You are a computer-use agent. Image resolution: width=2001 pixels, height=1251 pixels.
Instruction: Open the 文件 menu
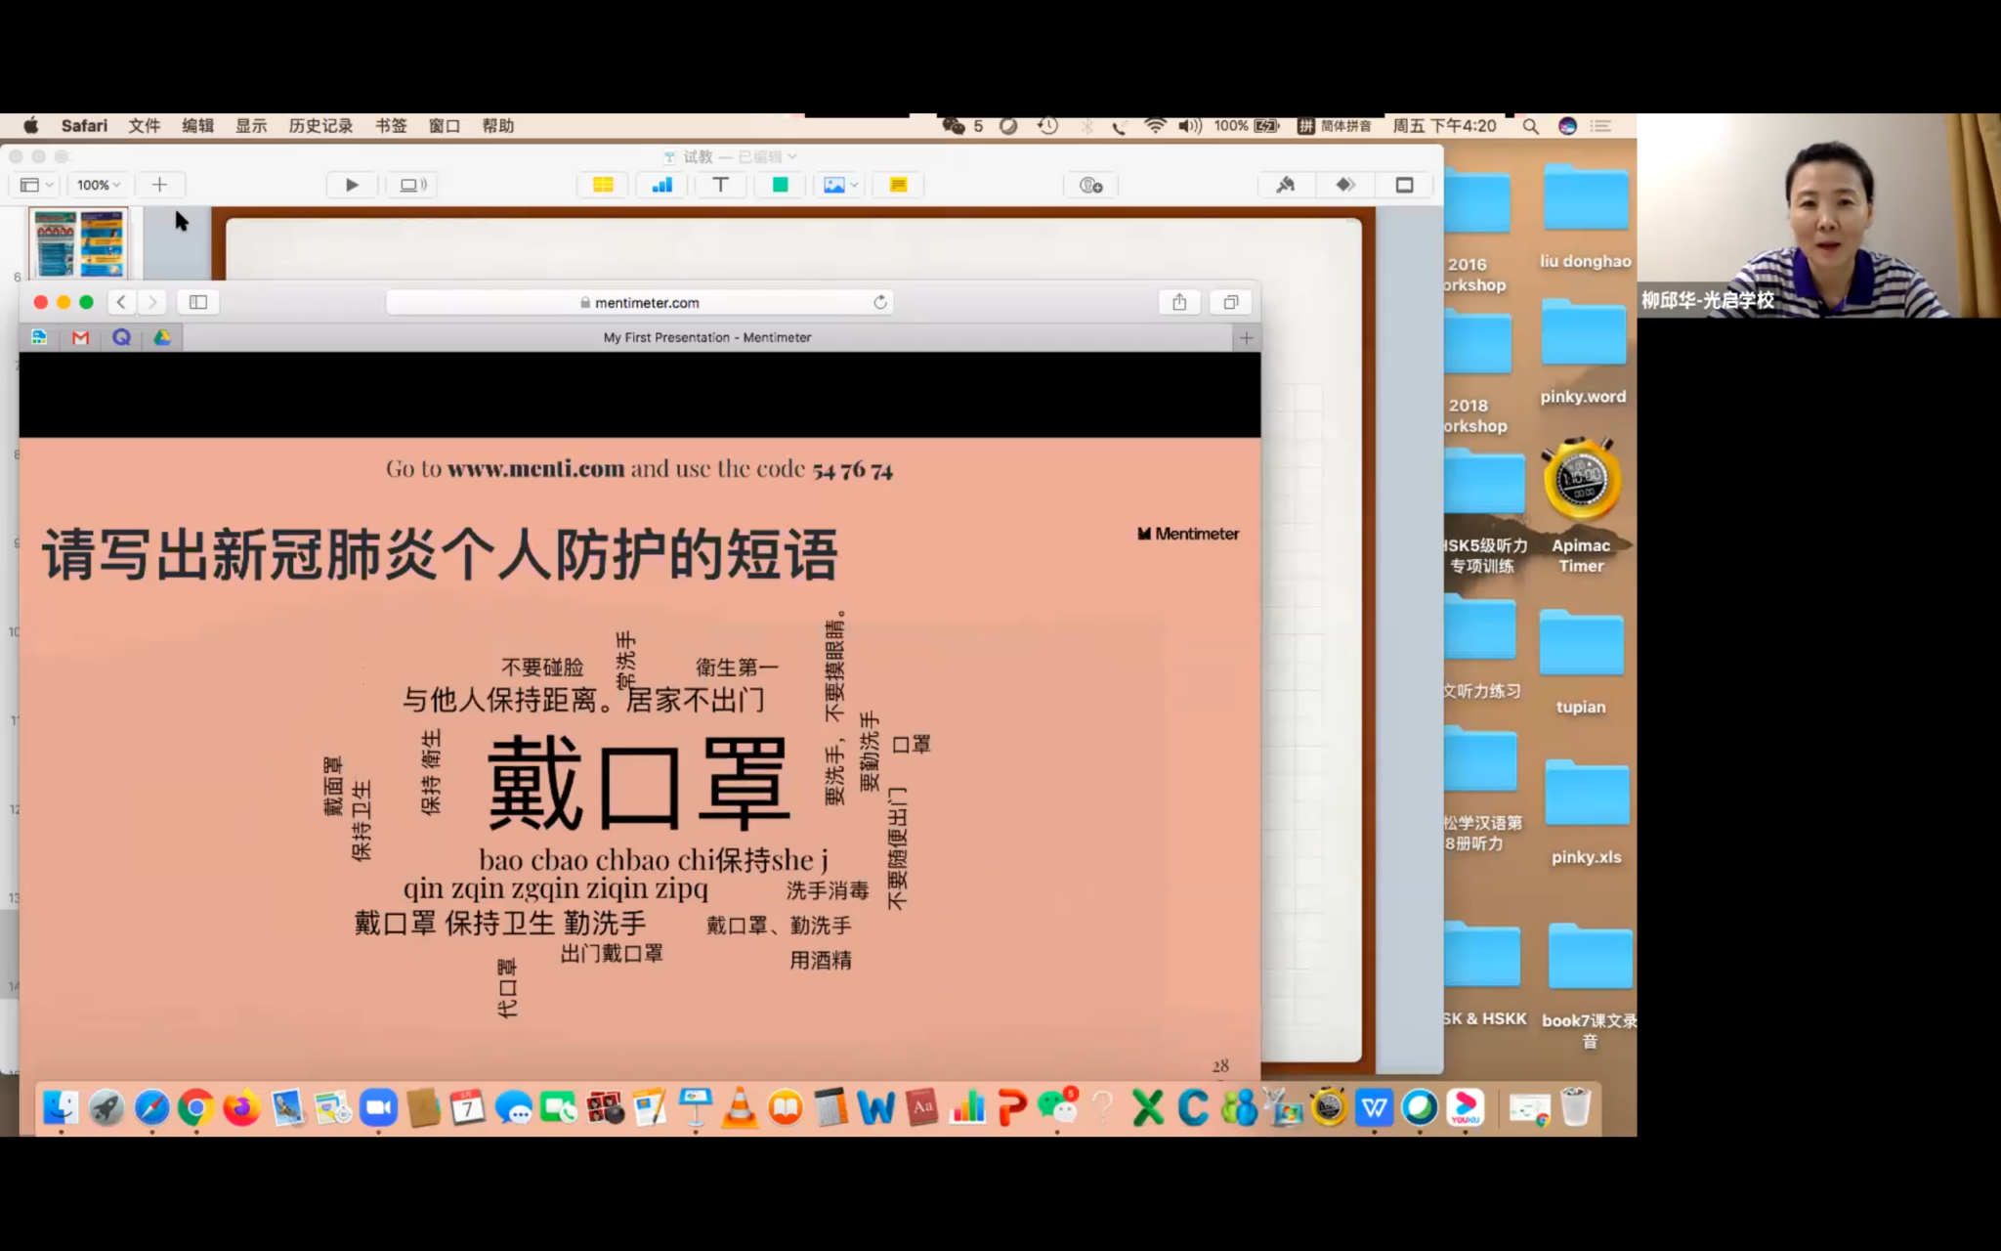coord(145,126)
